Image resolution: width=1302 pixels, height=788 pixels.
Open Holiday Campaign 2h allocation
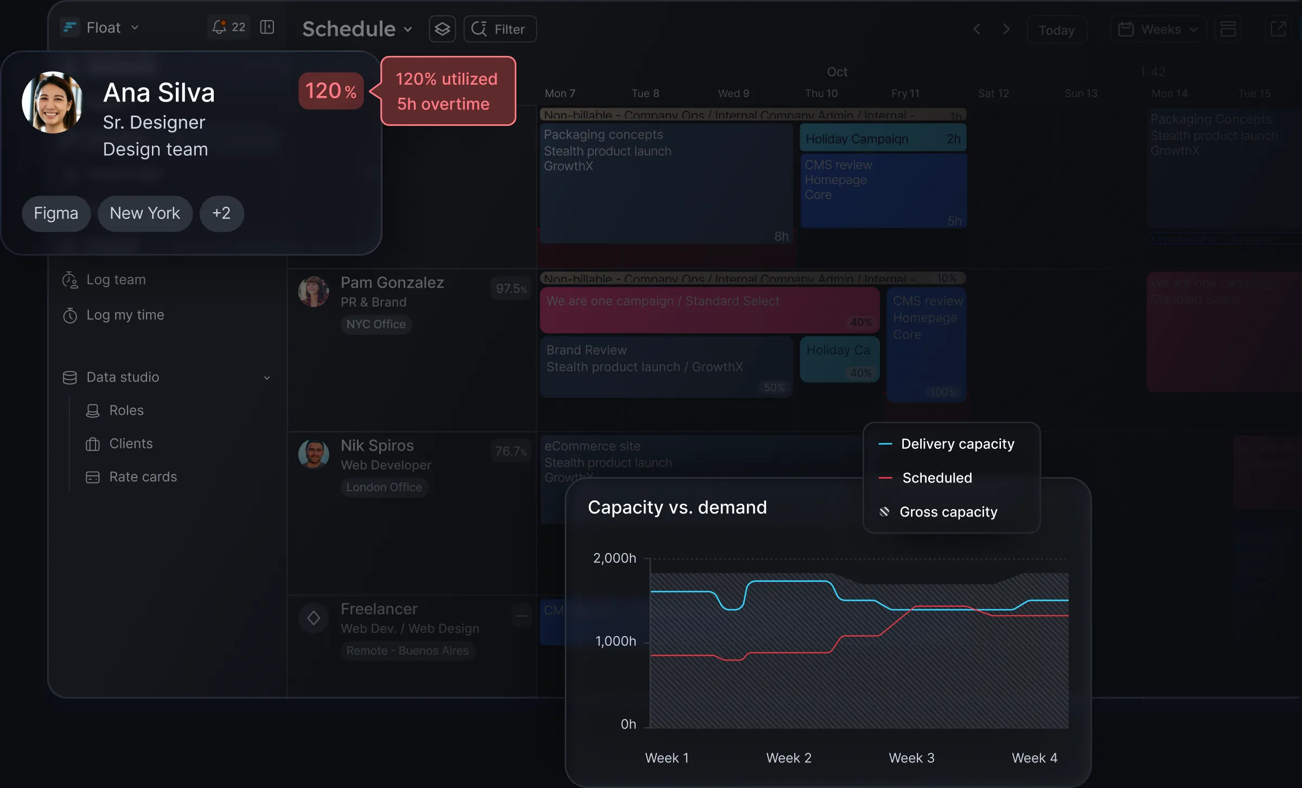(x=883, y=138)
